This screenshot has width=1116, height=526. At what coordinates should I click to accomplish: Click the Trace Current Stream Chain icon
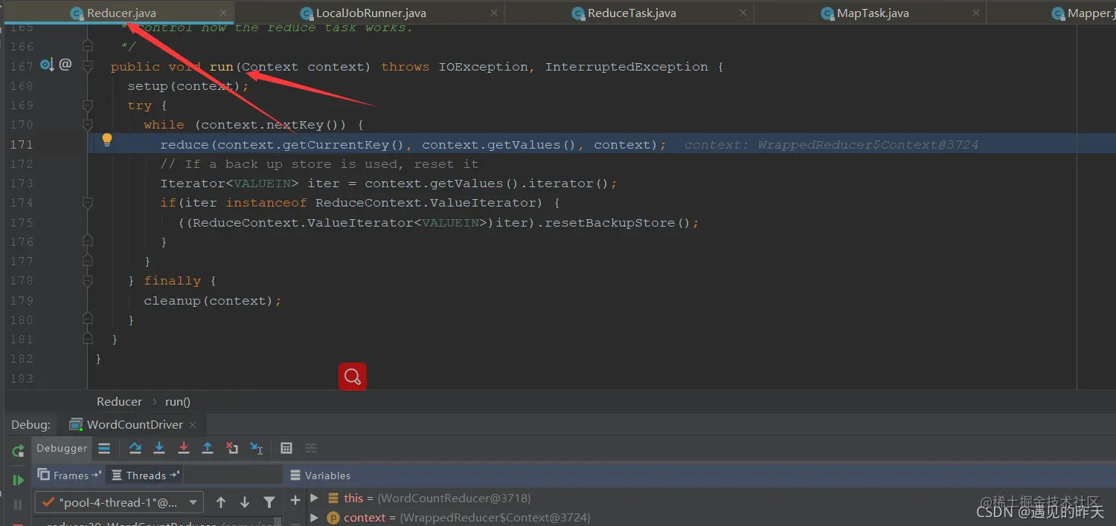point(312,448)
